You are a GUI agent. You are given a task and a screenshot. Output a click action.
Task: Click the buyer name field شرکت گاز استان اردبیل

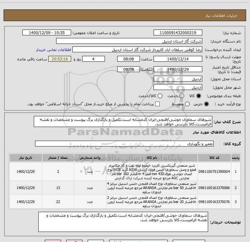click(x=129, y=41)
